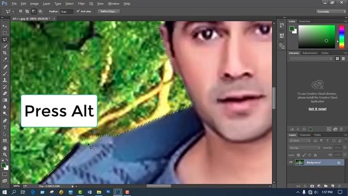
Task: Toggle lock transparent pixels
Action: 299,155
